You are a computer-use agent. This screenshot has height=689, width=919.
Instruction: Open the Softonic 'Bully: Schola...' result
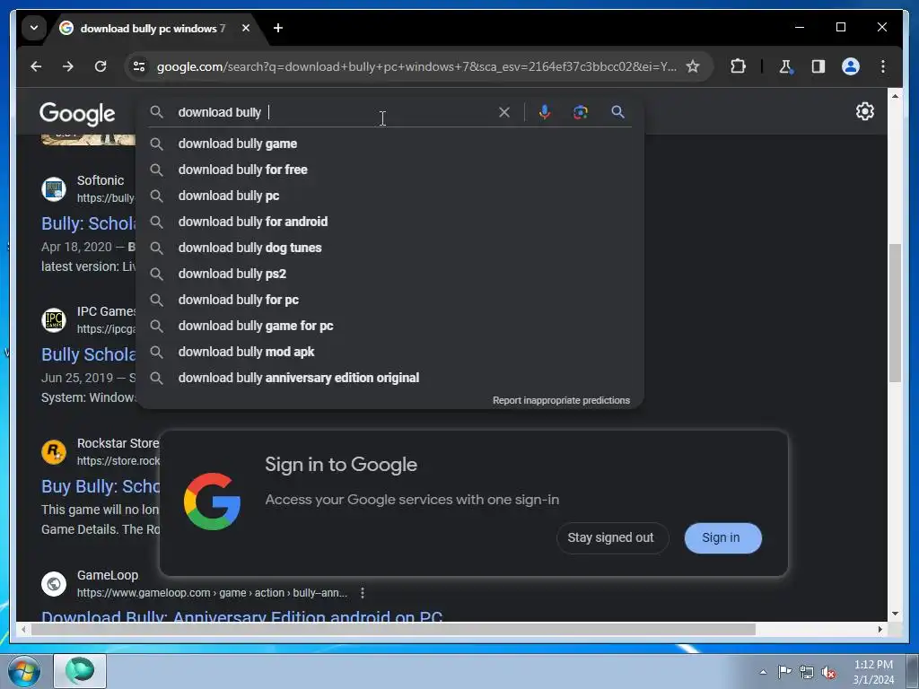tap(88, 223)
